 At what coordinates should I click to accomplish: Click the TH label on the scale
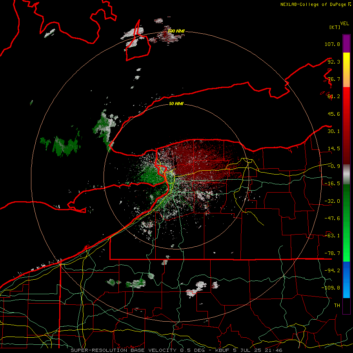point(337,306)
